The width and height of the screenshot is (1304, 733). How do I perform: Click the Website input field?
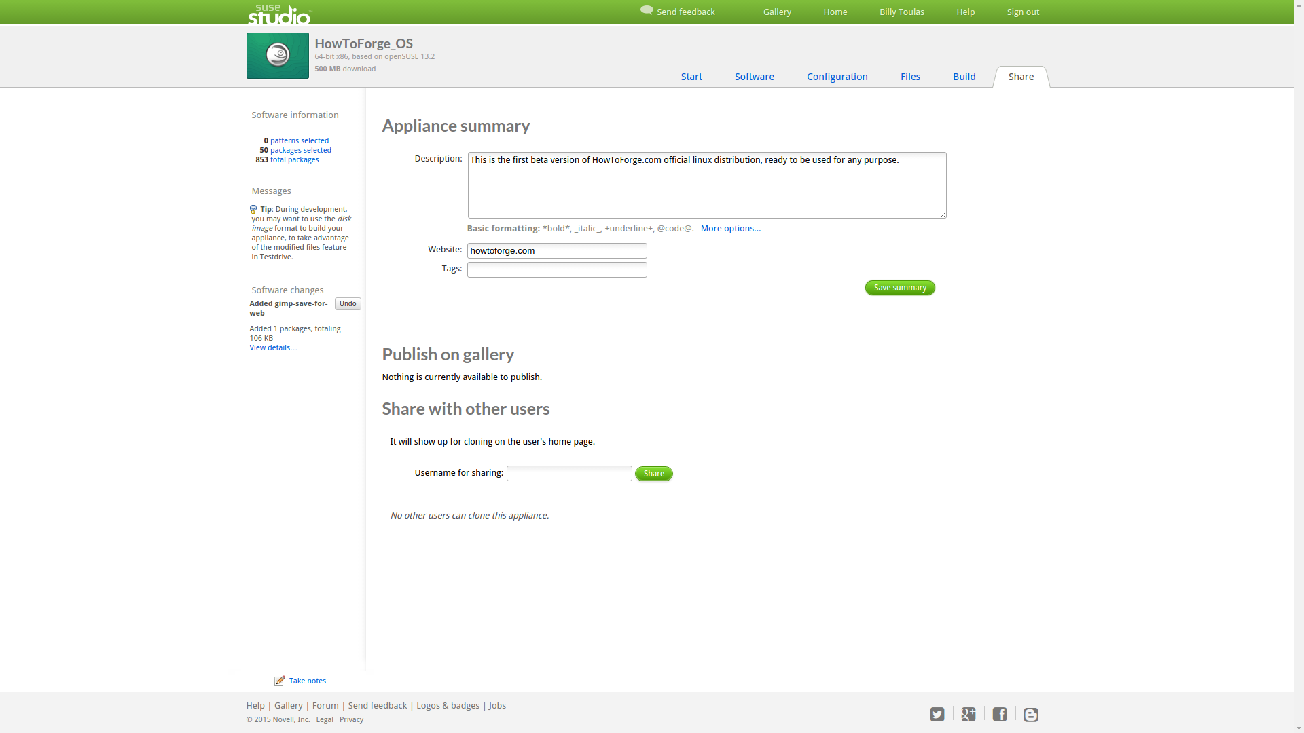point(557,251)
